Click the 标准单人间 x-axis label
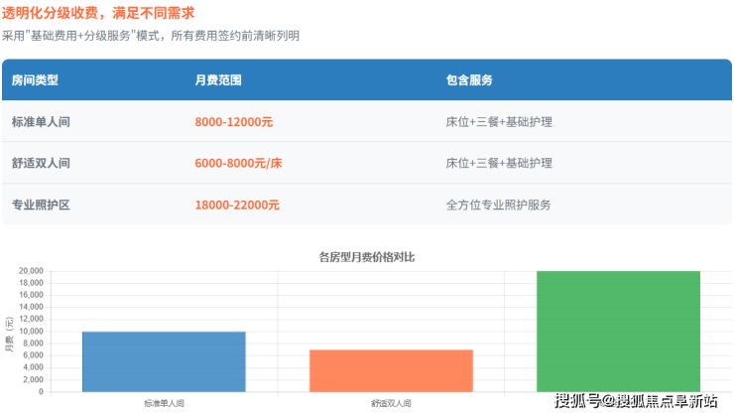This screenshot has height=417, width=734. [x=164, y=403]
